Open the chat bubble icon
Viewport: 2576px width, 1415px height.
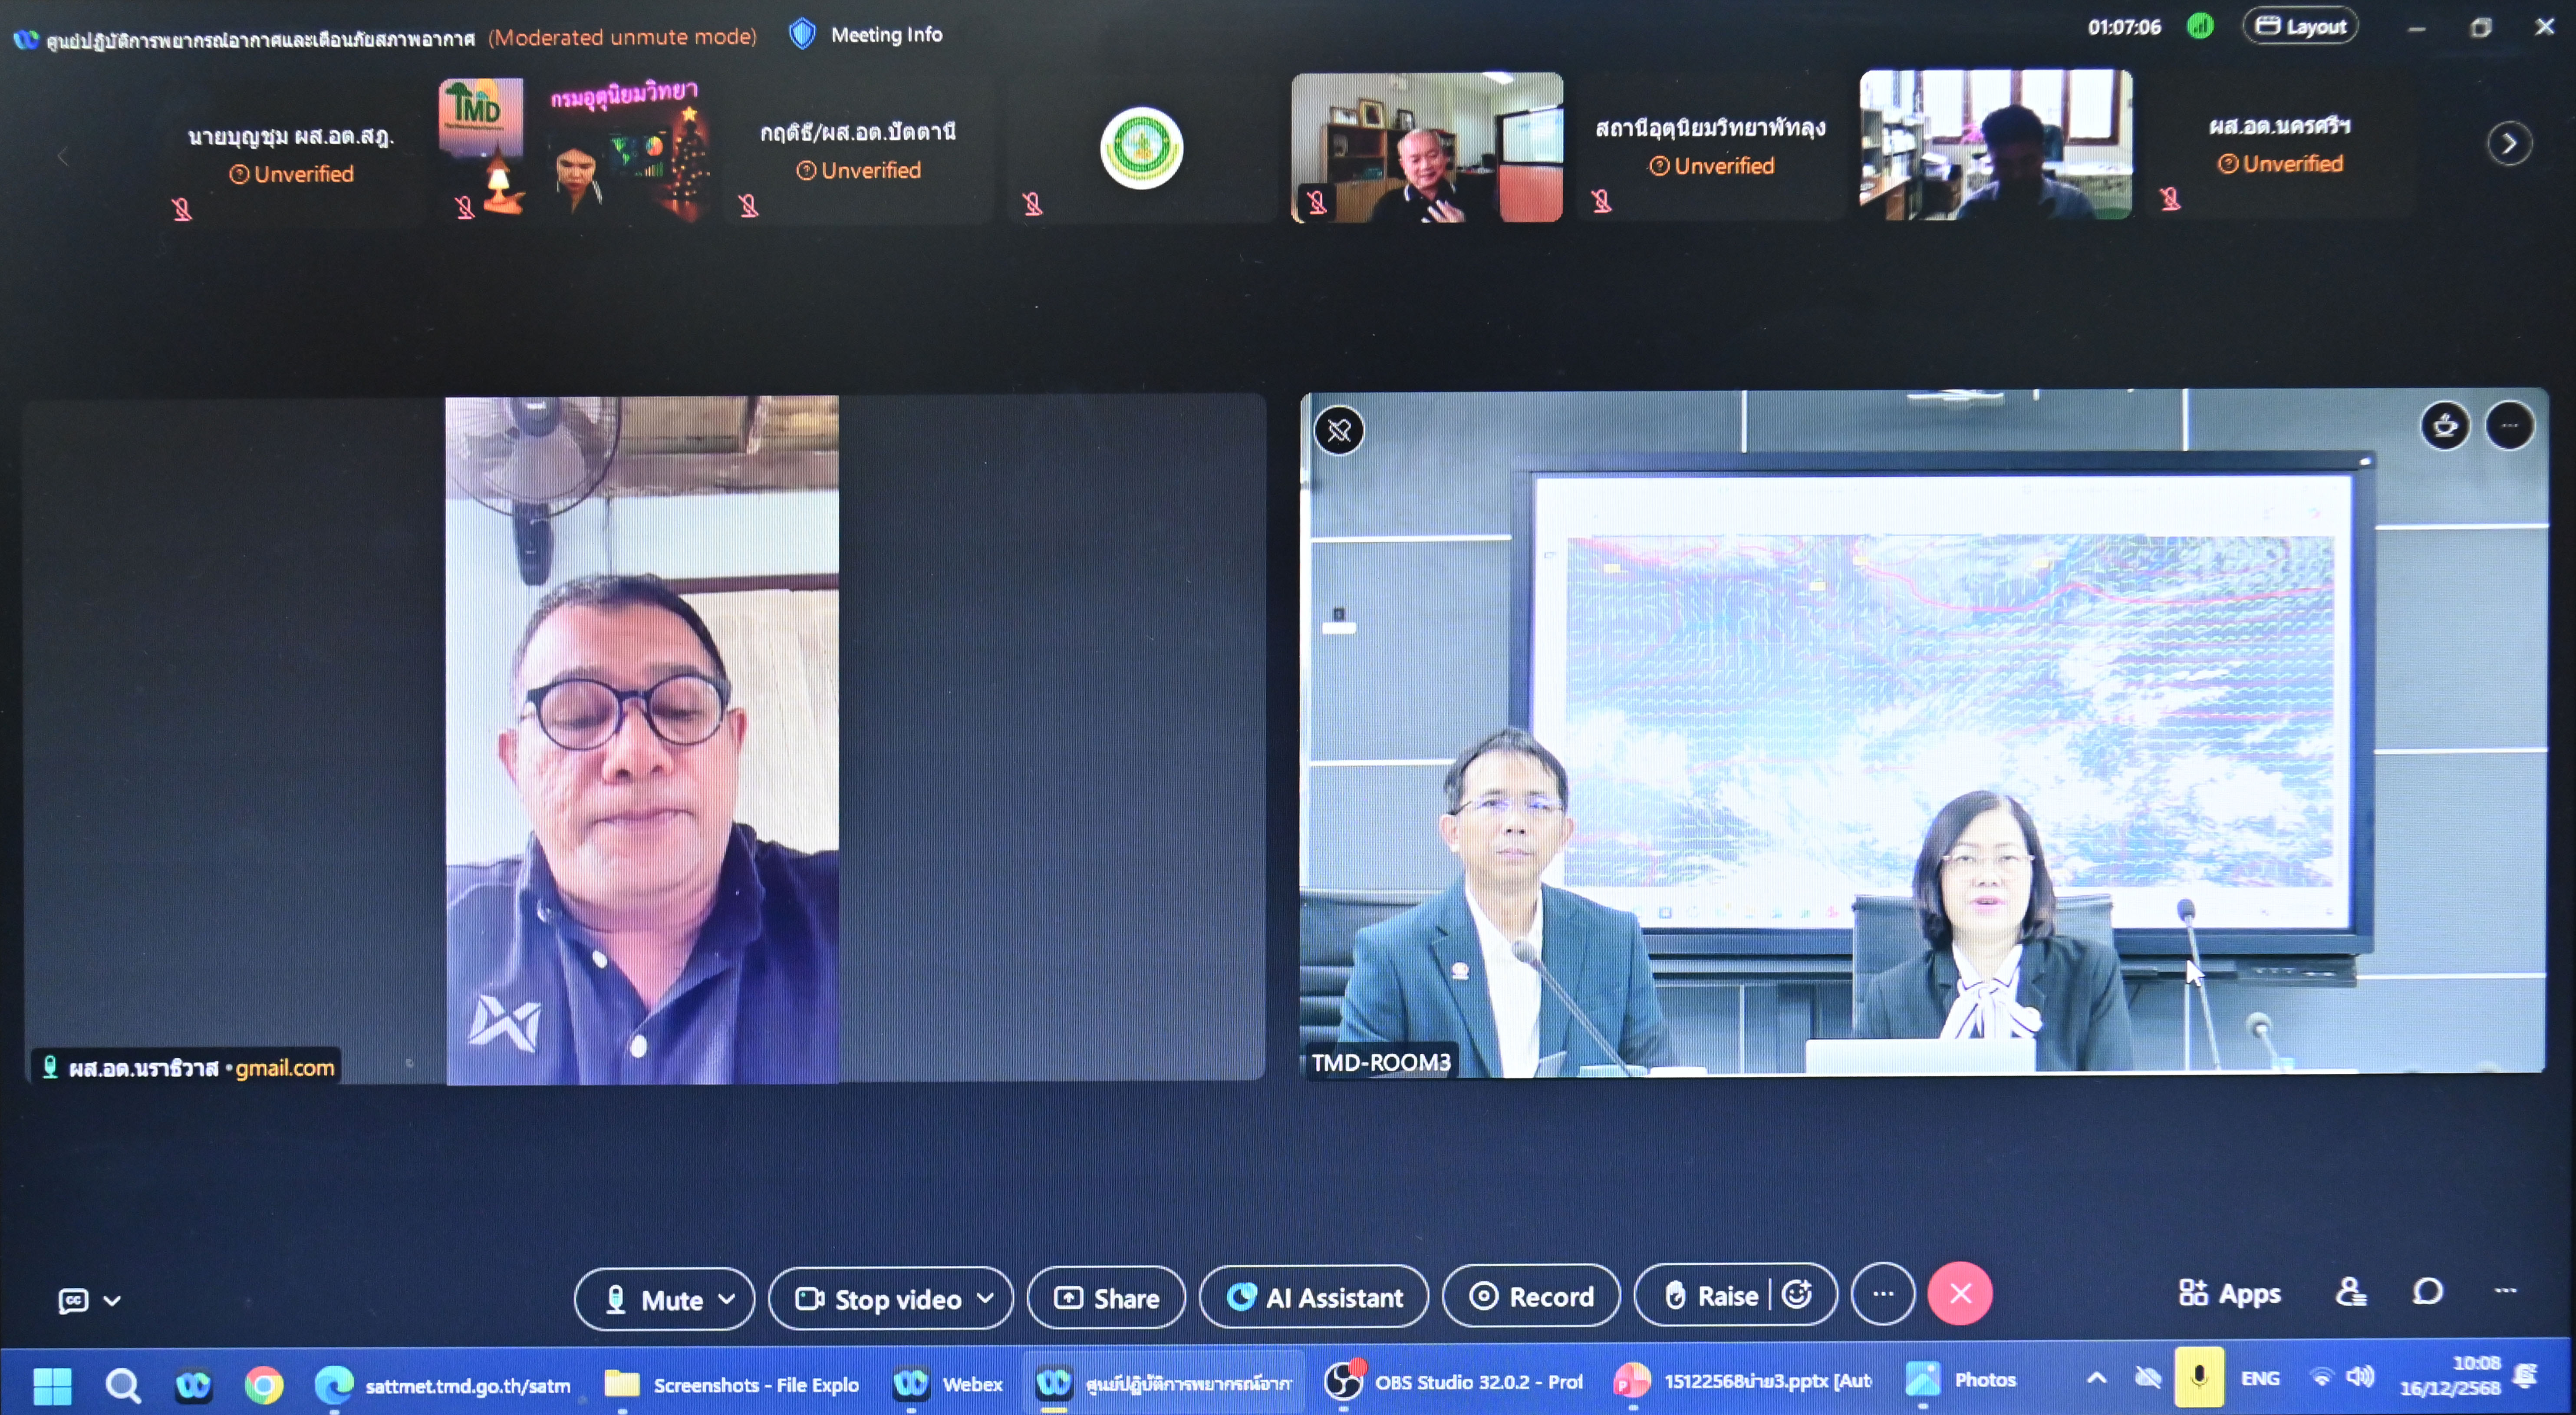2427,1292
